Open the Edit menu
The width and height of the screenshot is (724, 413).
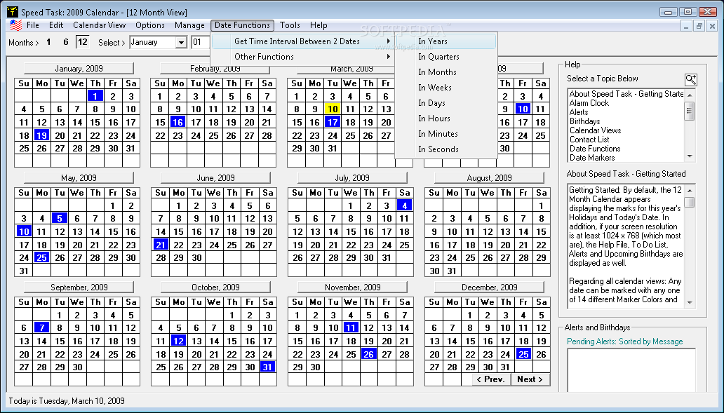pyautogui.click(x=56, y=25)
